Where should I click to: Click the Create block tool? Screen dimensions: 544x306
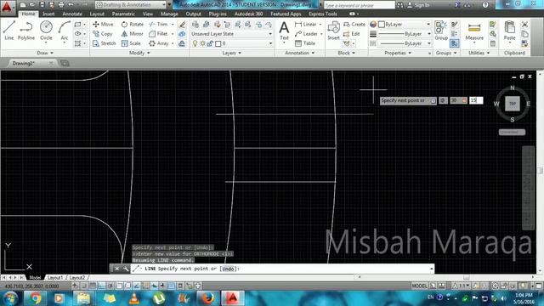click(x=354, y=25)
